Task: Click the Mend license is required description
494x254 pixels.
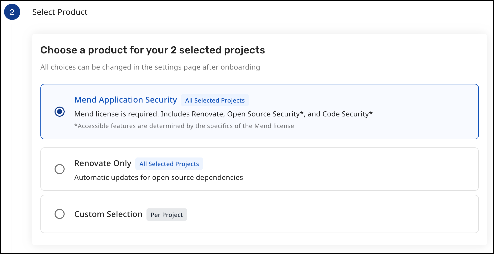Action: point(223,114)
